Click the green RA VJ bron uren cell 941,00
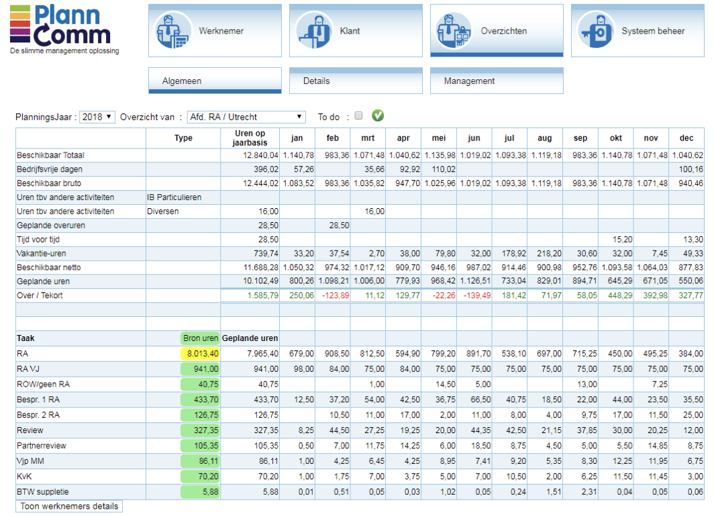The height and width of the screenshot is (517, 714). pyautogui.click(x=199, y=369)
